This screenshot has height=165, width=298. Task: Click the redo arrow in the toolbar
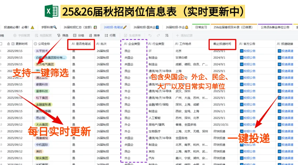click(x=158, y=35)
